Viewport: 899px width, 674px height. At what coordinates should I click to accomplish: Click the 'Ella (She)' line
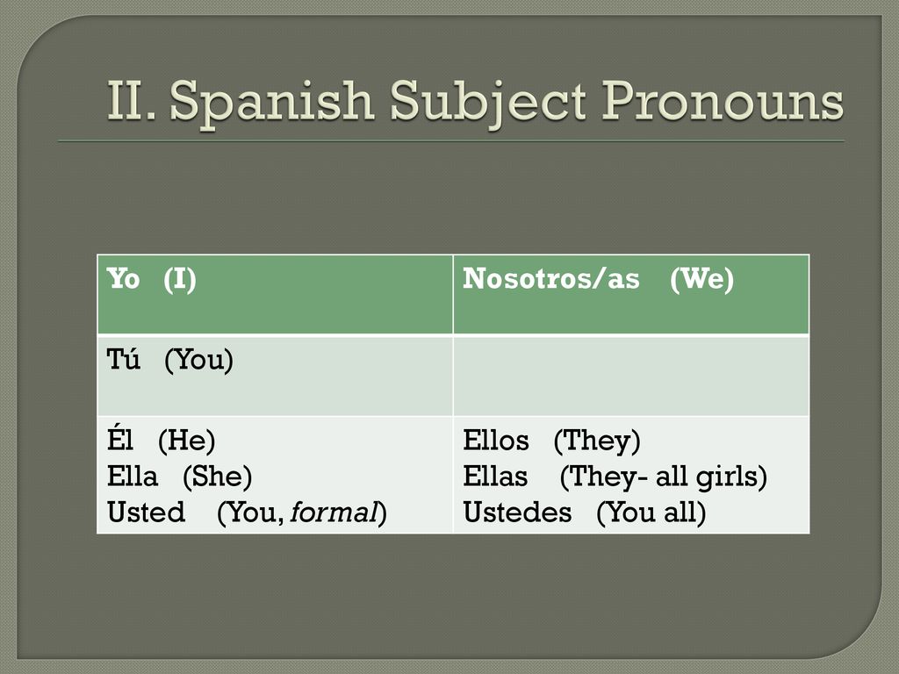(x=180, y=477)
